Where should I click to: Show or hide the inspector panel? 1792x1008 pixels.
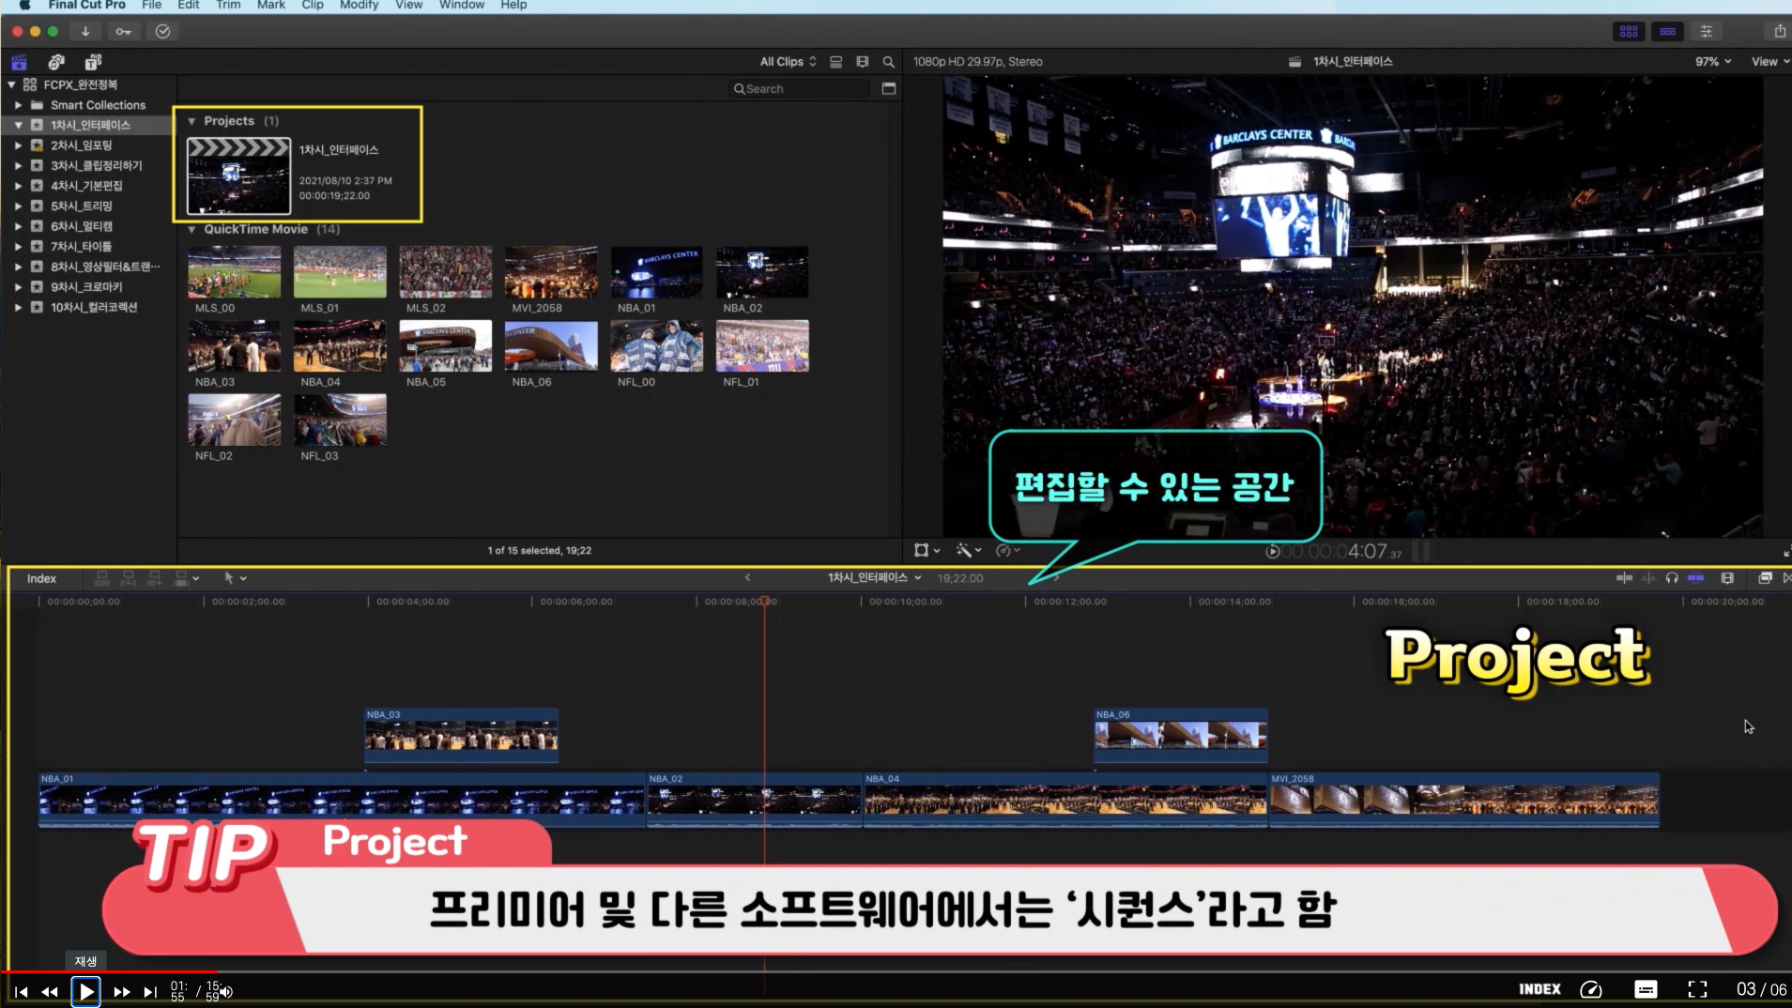[x=1706, y=31]
